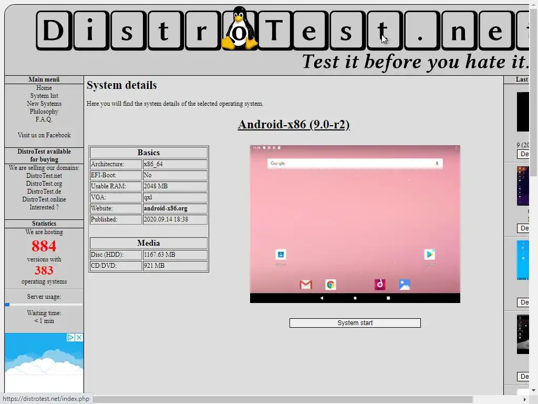538x404 pixels.
Task: Open F.A.Q. menu item
Action: pyautogui.click(x=44, y=119)
